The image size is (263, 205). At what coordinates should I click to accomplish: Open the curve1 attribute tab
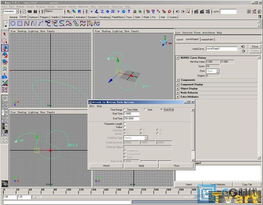pos(180,39)
